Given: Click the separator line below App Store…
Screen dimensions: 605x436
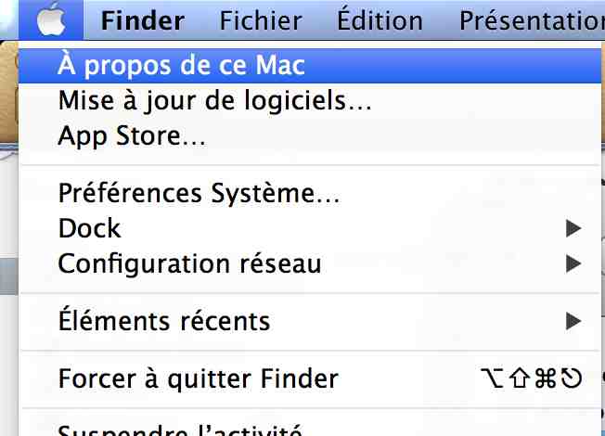Looking at the screenshot, I should (312, 165).
